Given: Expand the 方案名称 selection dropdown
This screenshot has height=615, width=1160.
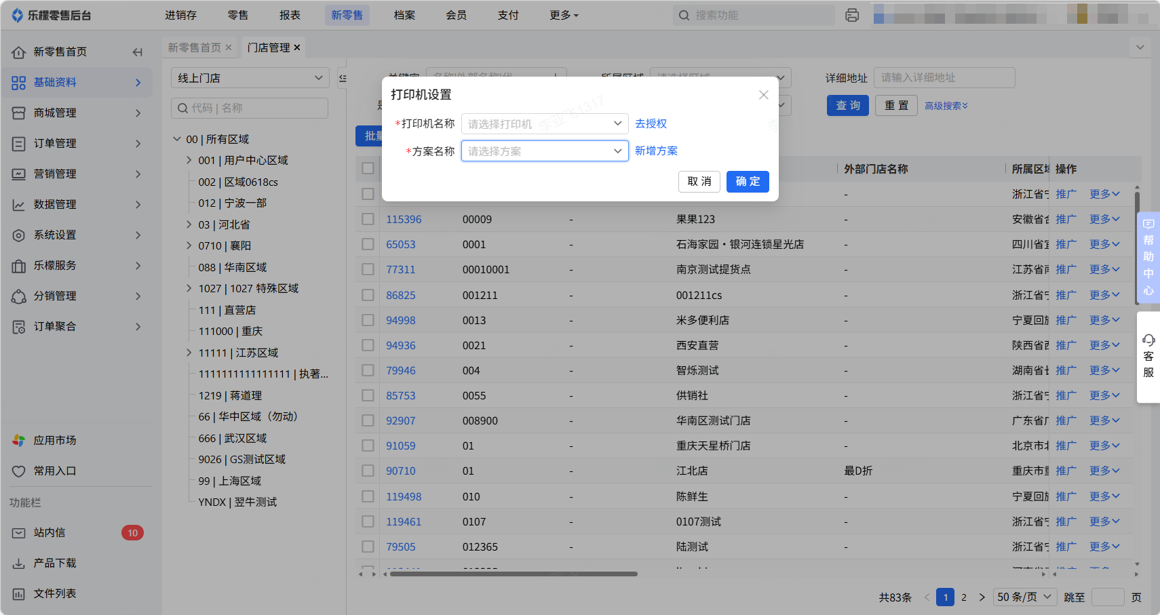Looking at the screenshot, I should click(x=544, y=151).
